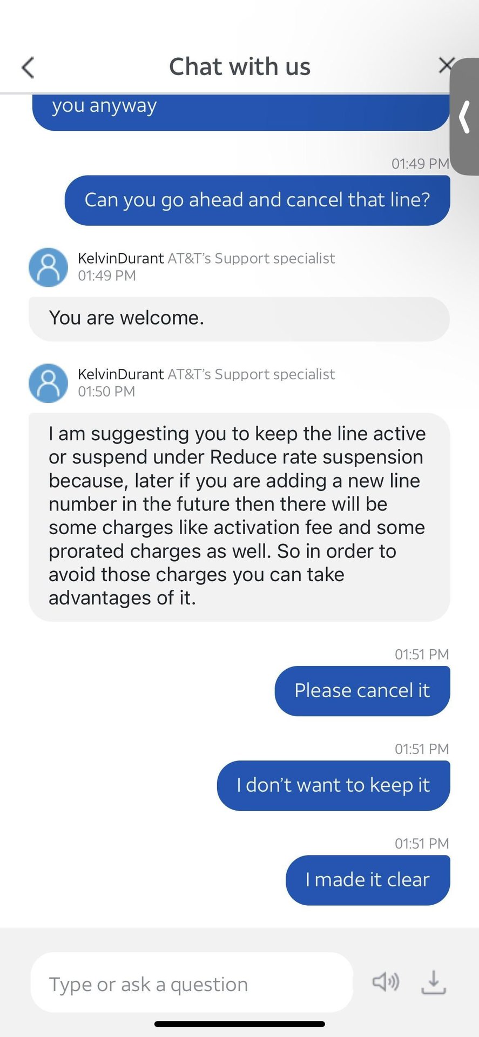Tap KelvinDurant's avatar above 'You are welcome'
The height and width of the screenshot is (1037, 479).
coord(48,267)
